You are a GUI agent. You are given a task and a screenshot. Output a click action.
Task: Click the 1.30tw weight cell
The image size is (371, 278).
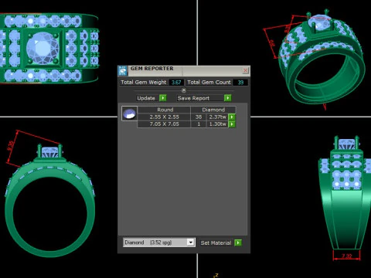(217, 124)
